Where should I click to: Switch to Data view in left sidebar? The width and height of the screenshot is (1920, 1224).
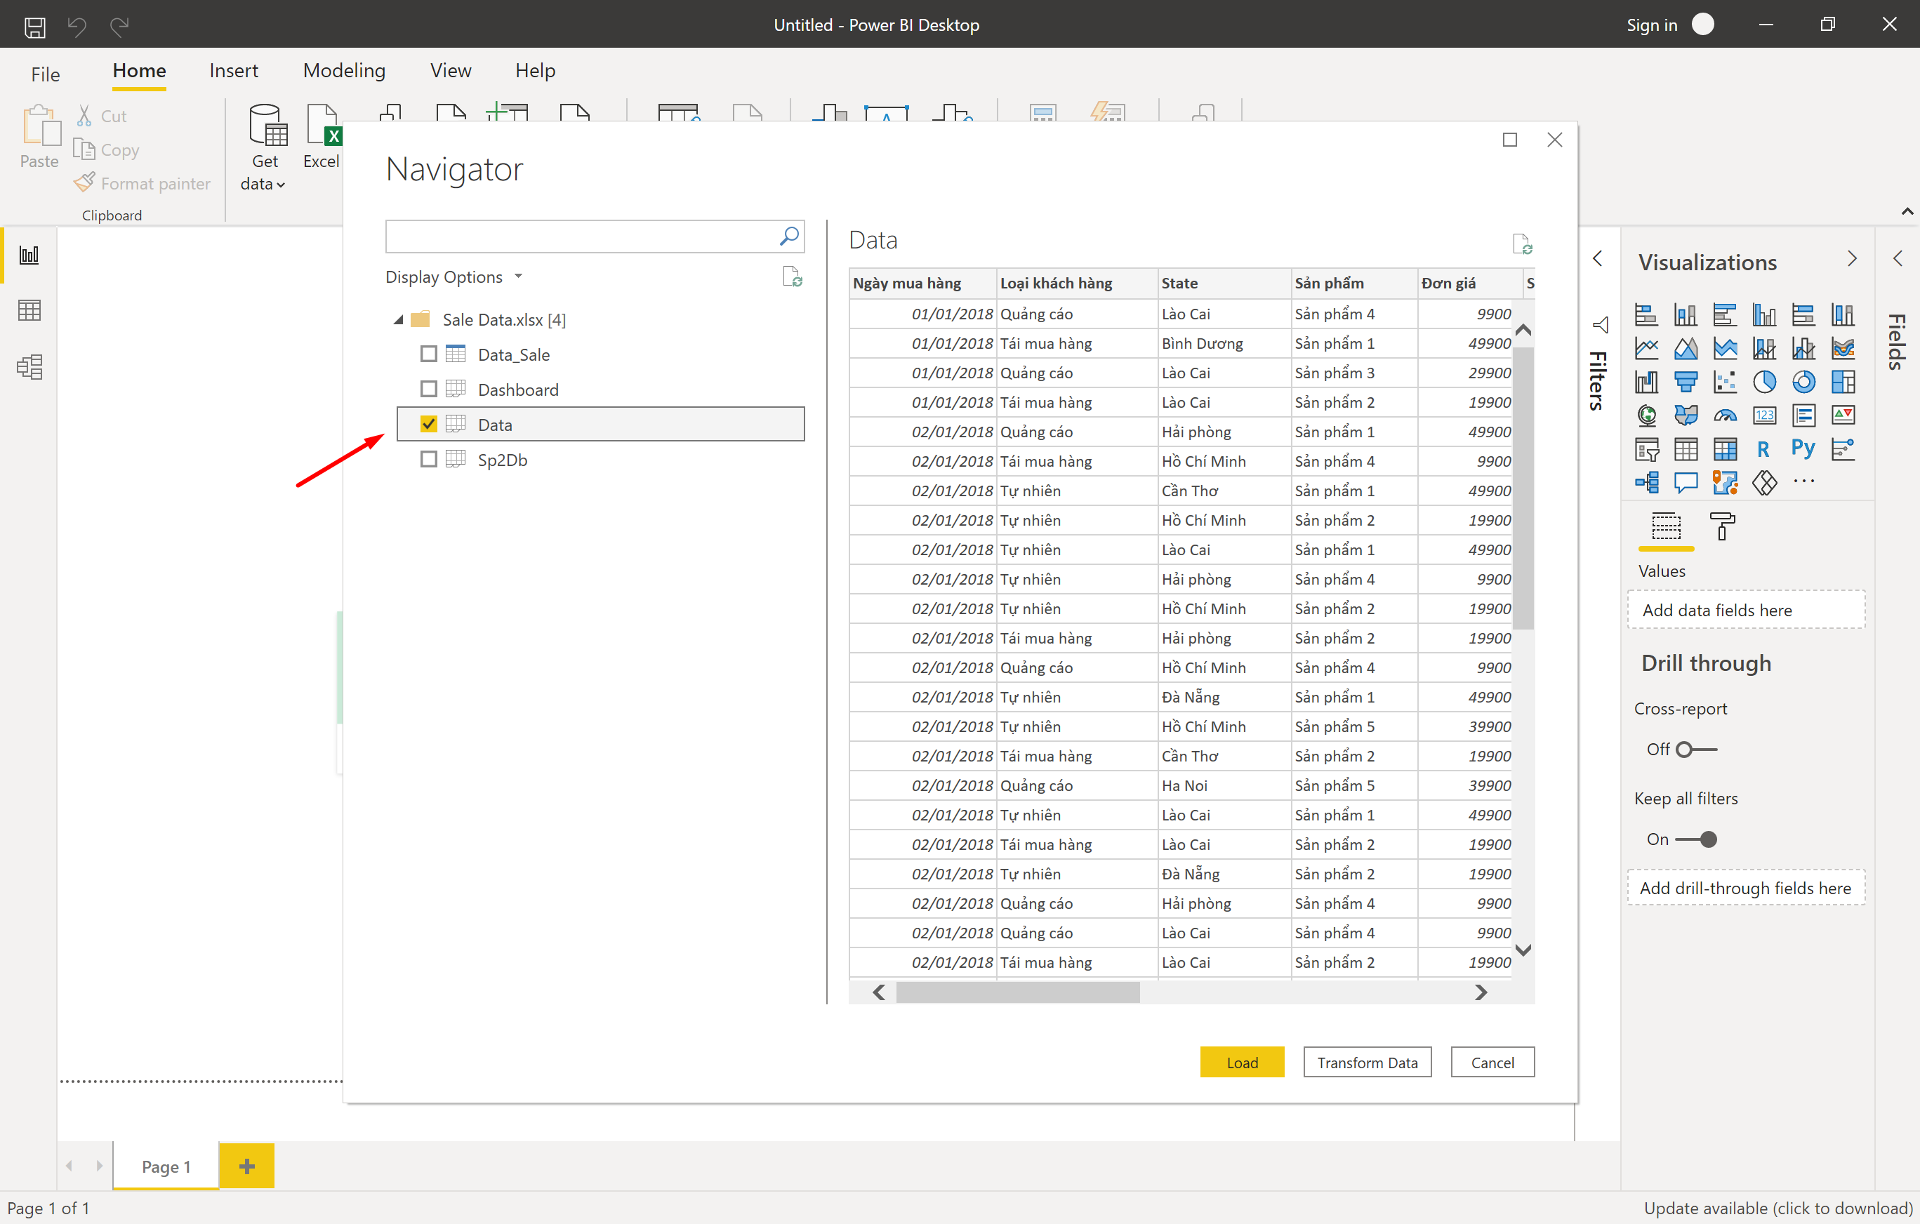coord(29,310)
